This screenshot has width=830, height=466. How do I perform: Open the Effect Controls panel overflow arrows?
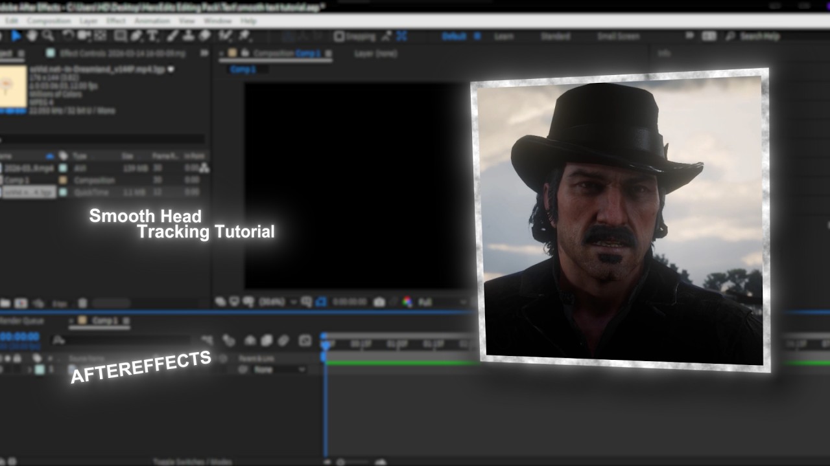click(205, 53)
